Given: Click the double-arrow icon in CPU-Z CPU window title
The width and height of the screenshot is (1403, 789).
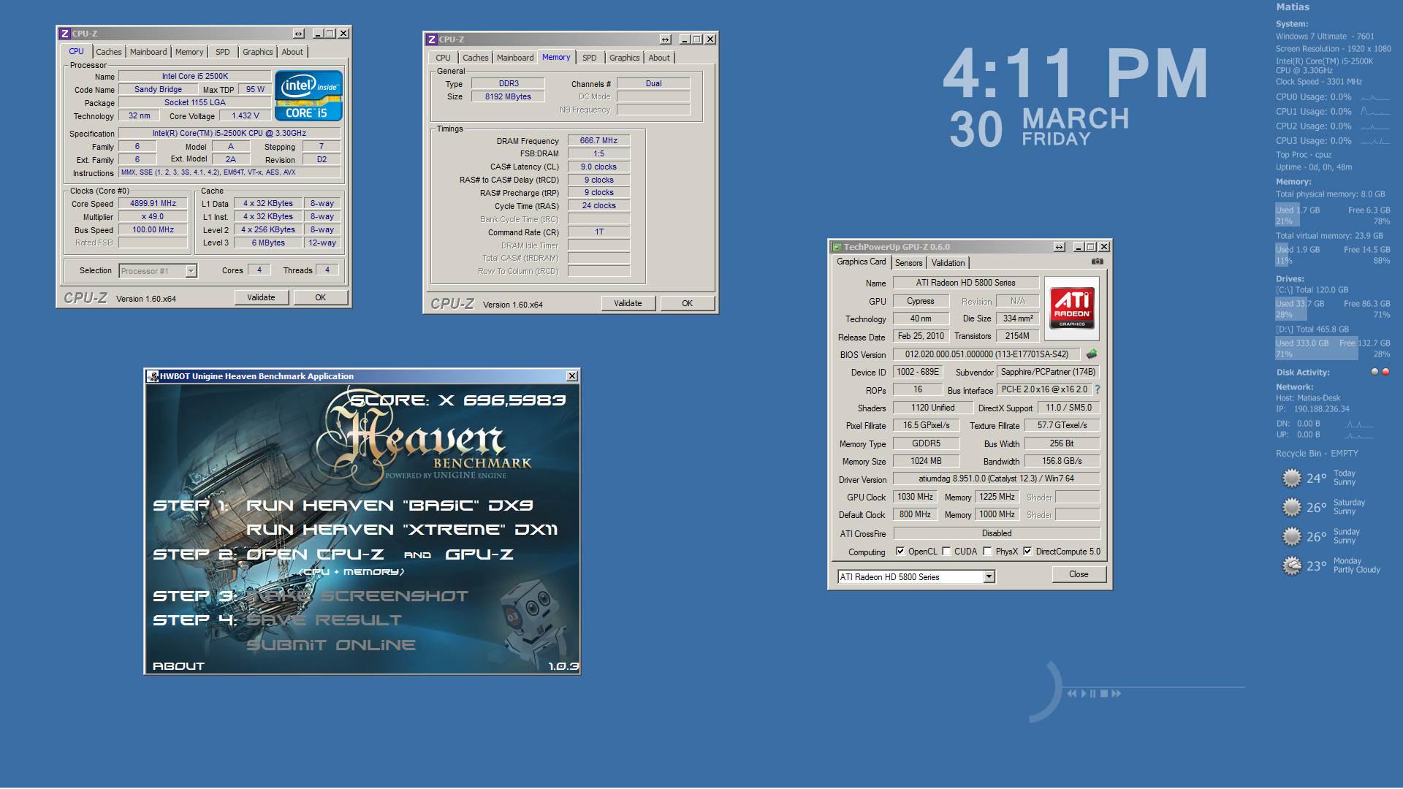Looking at the screenshot, I should [x=298, y=34].
